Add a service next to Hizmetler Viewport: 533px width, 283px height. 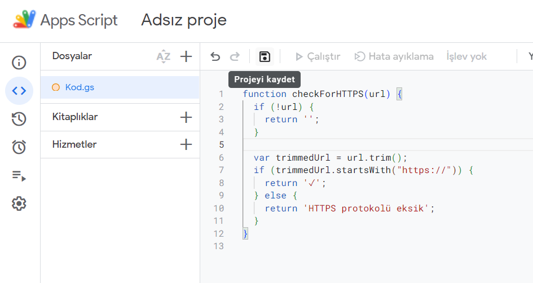186,144
